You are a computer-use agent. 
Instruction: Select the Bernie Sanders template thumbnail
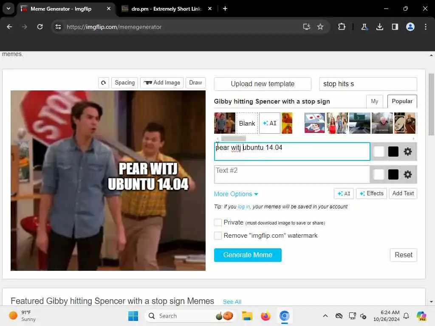382,123
